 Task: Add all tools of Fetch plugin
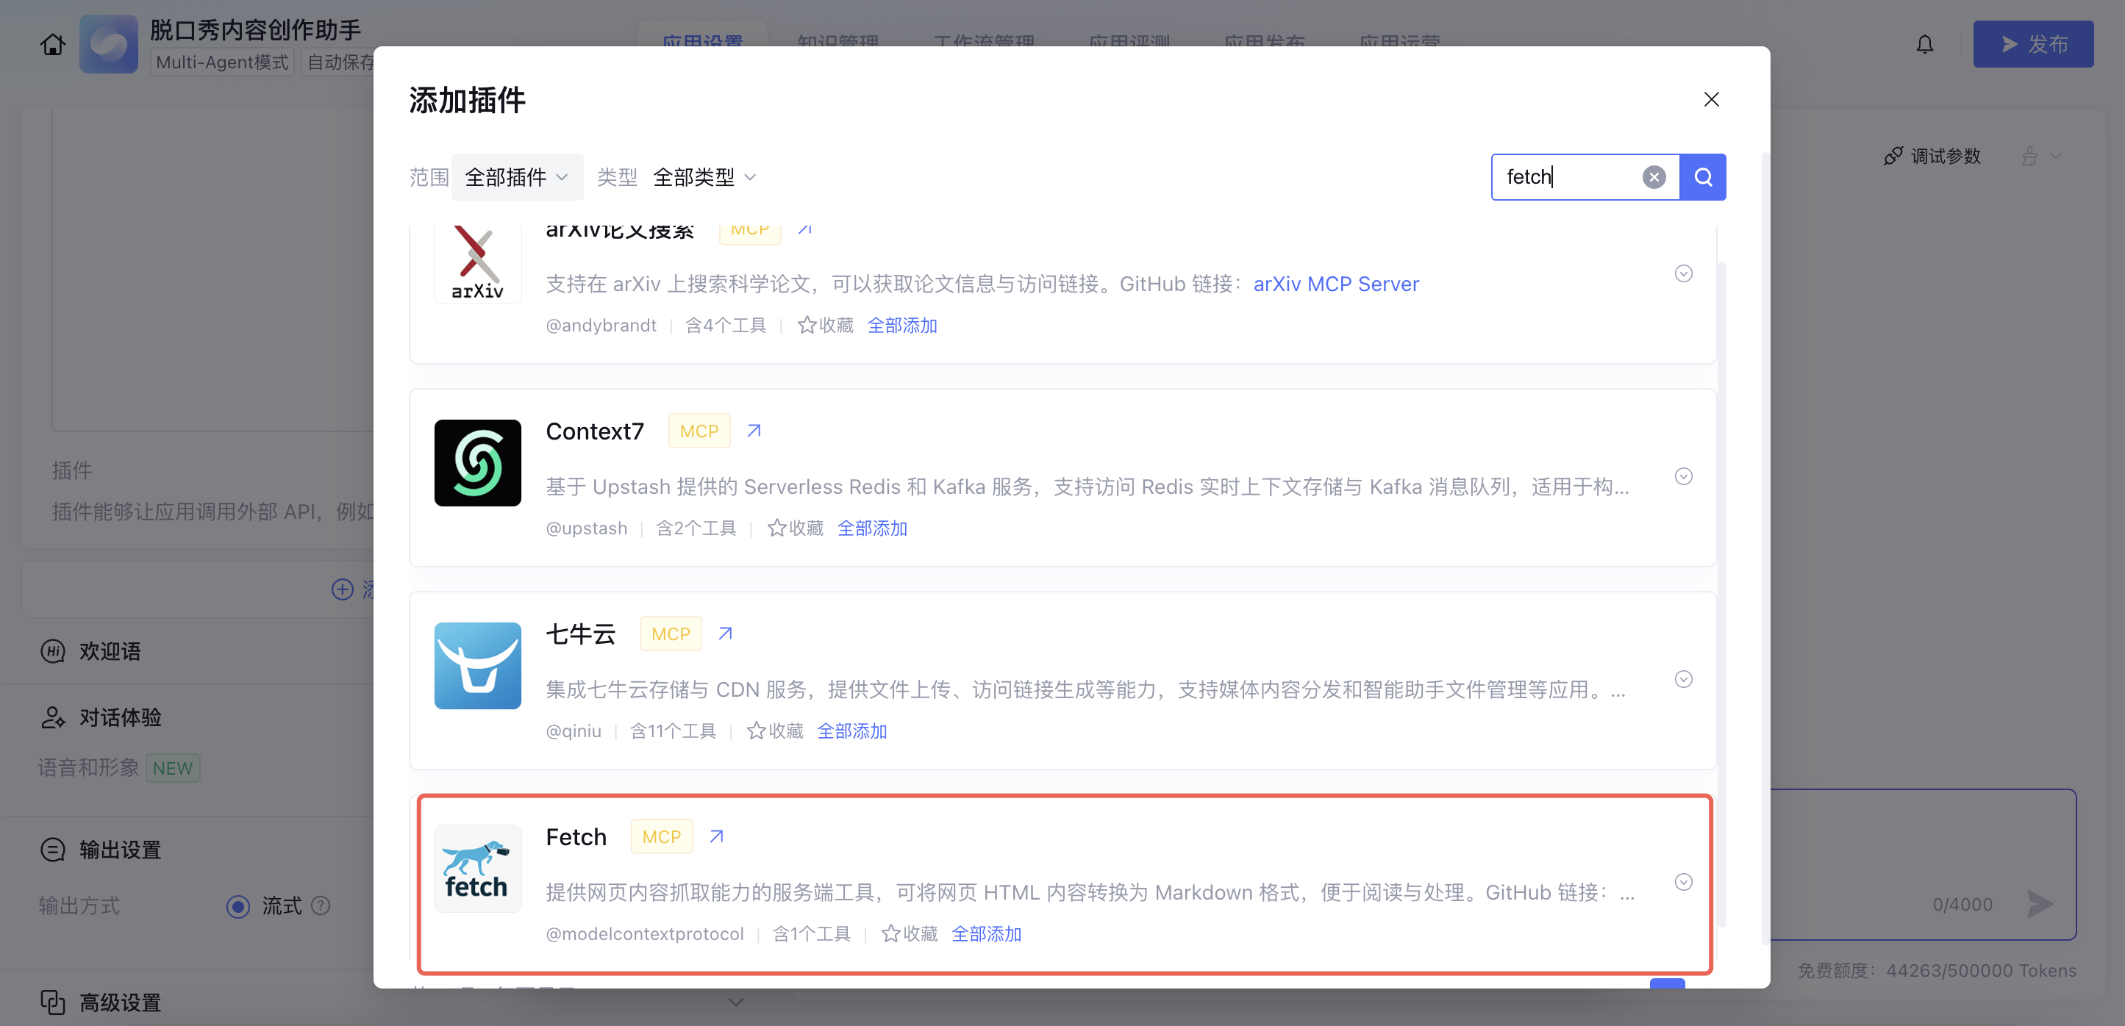tap(986, 933)
